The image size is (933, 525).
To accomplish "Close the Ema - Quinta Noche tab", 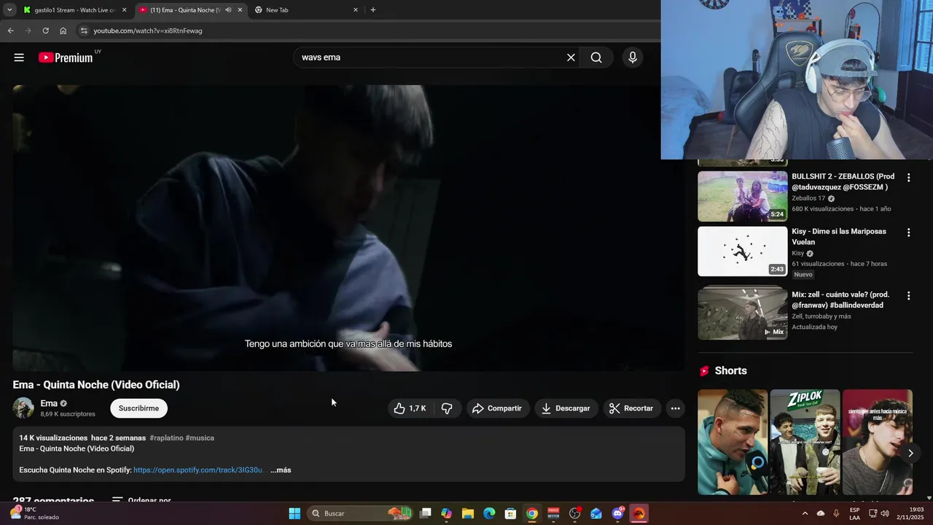I will [x=240, y=10].
